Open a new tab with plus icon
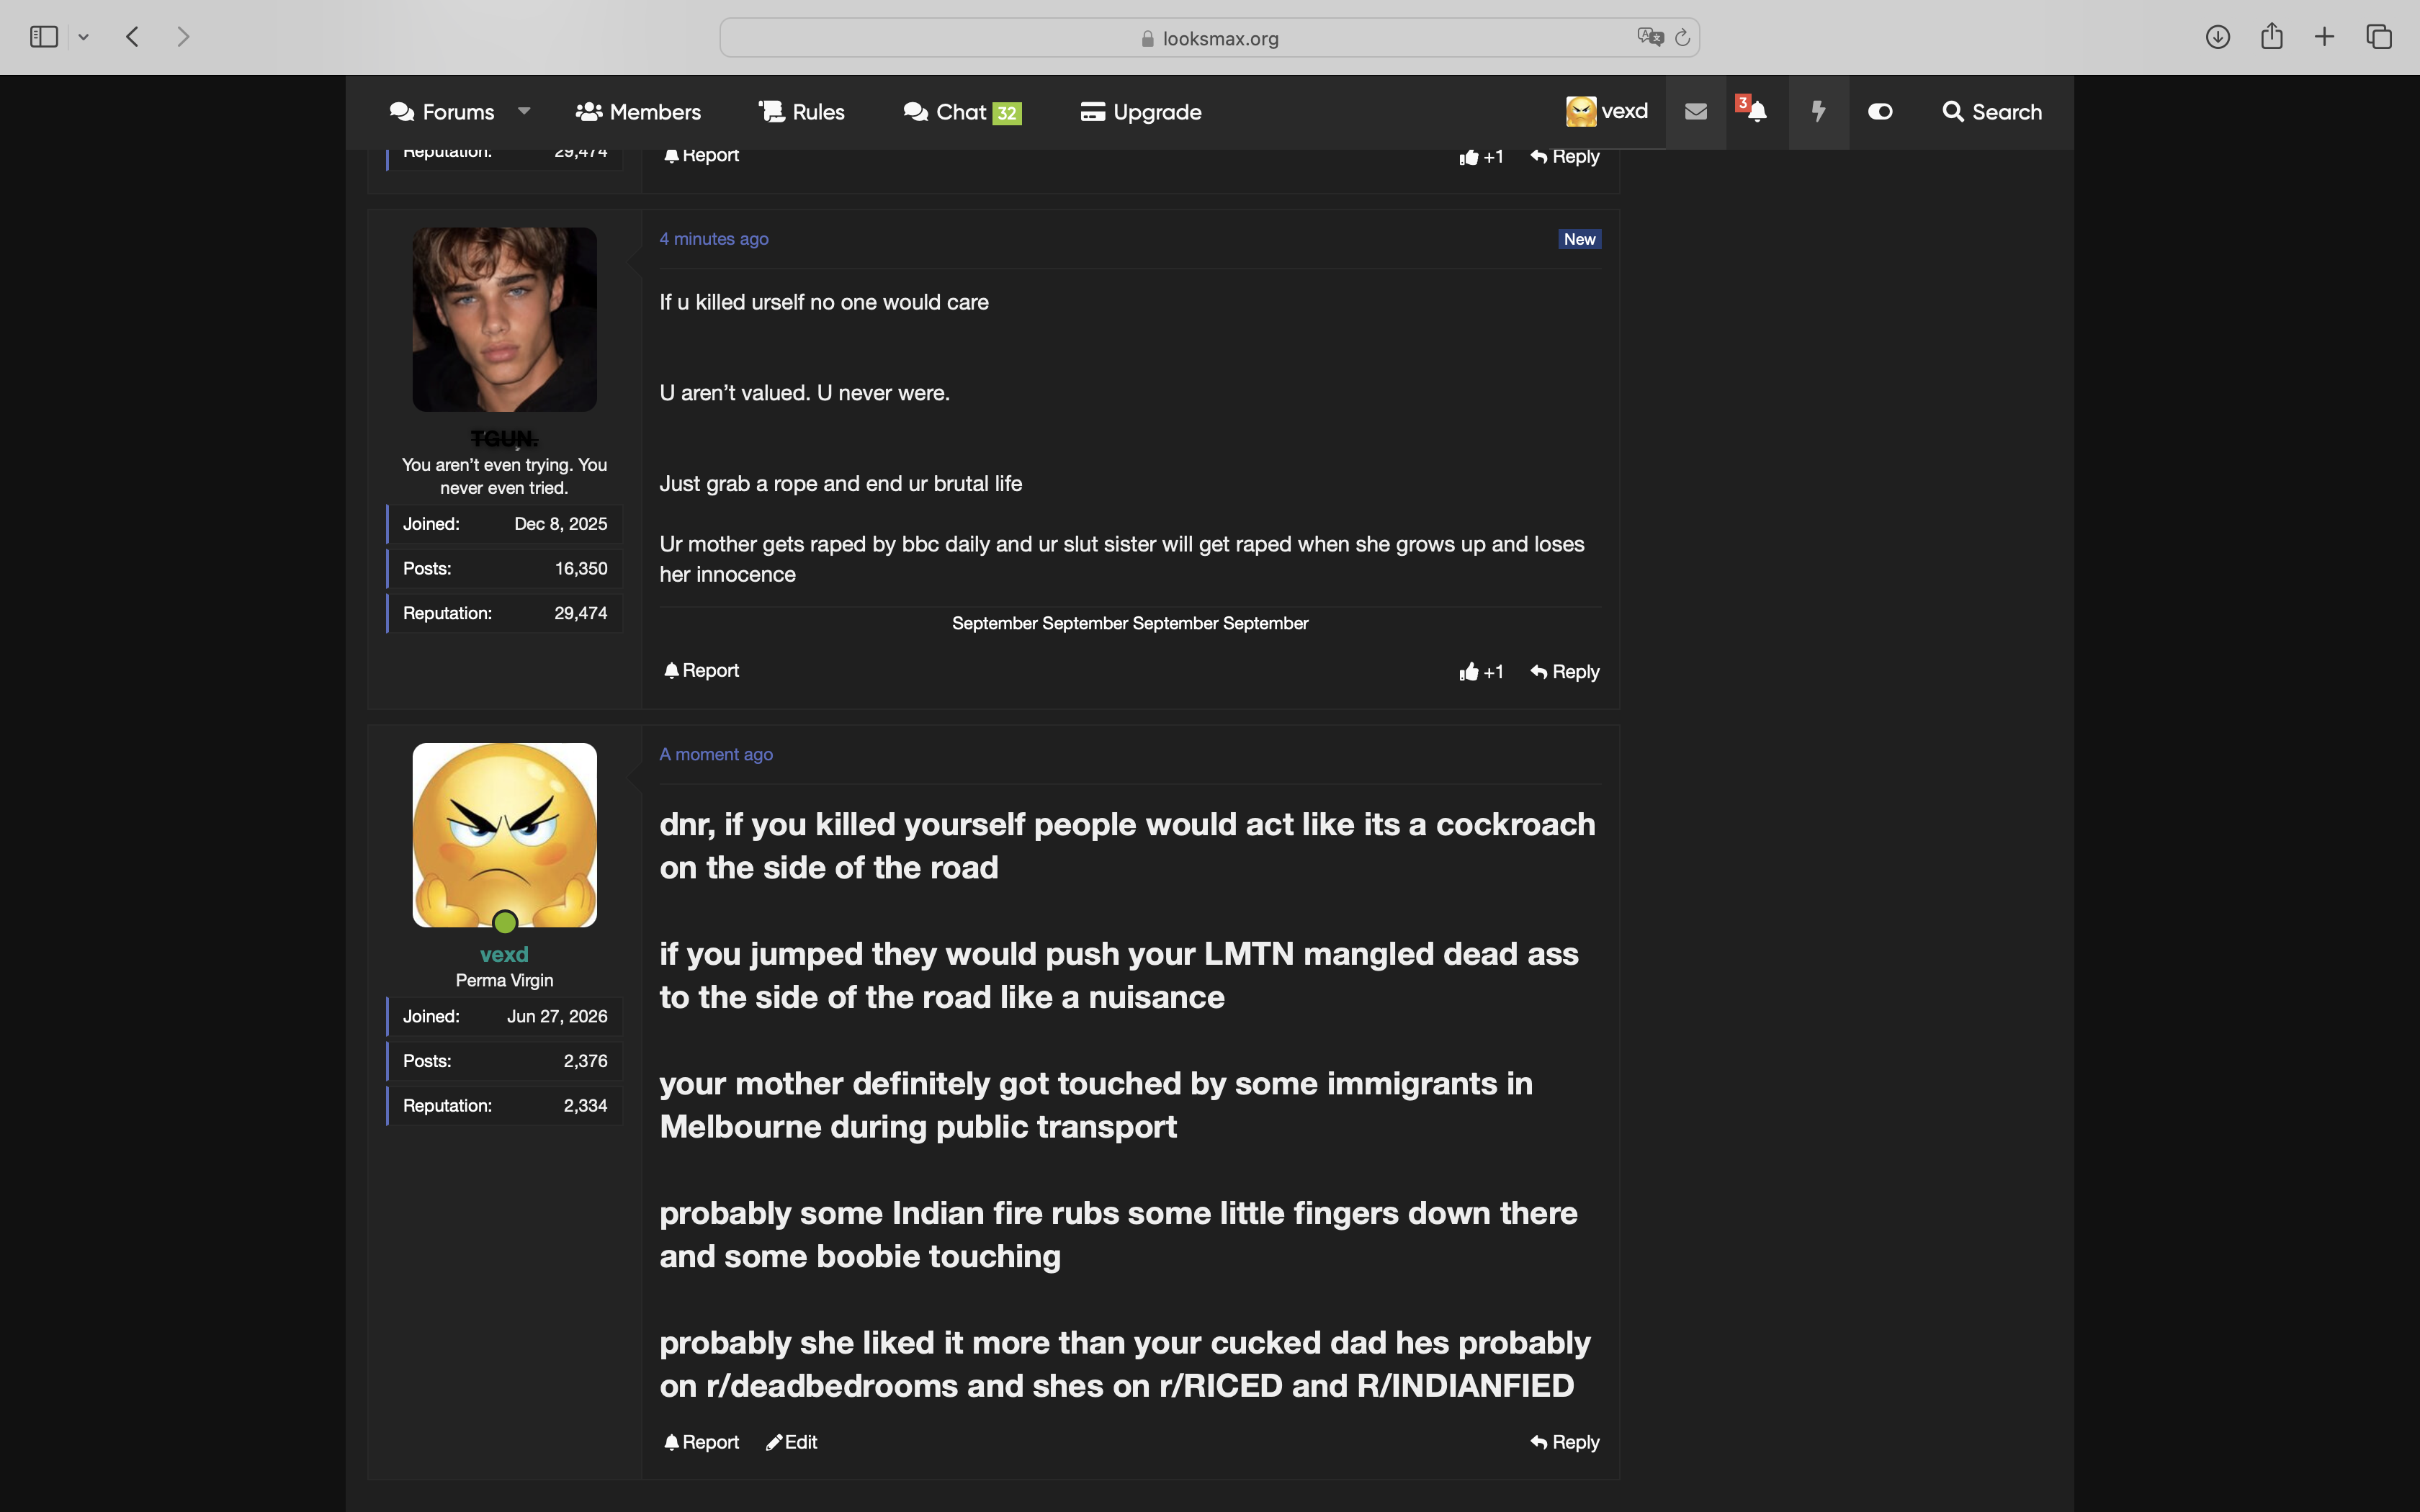This screenshot has width=2420, height=1512. pyautogui.click(x=2324, y=37)
